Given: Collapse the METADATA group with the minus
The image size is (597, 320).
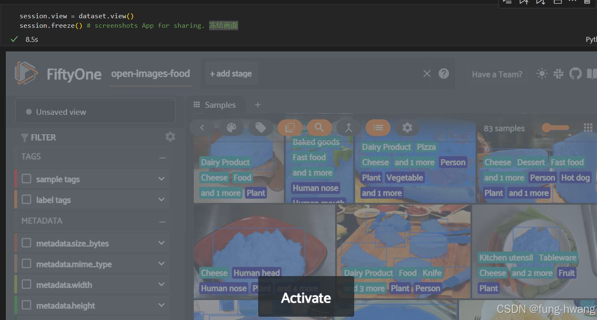Looking at the screenshot, I should [163, 222].
